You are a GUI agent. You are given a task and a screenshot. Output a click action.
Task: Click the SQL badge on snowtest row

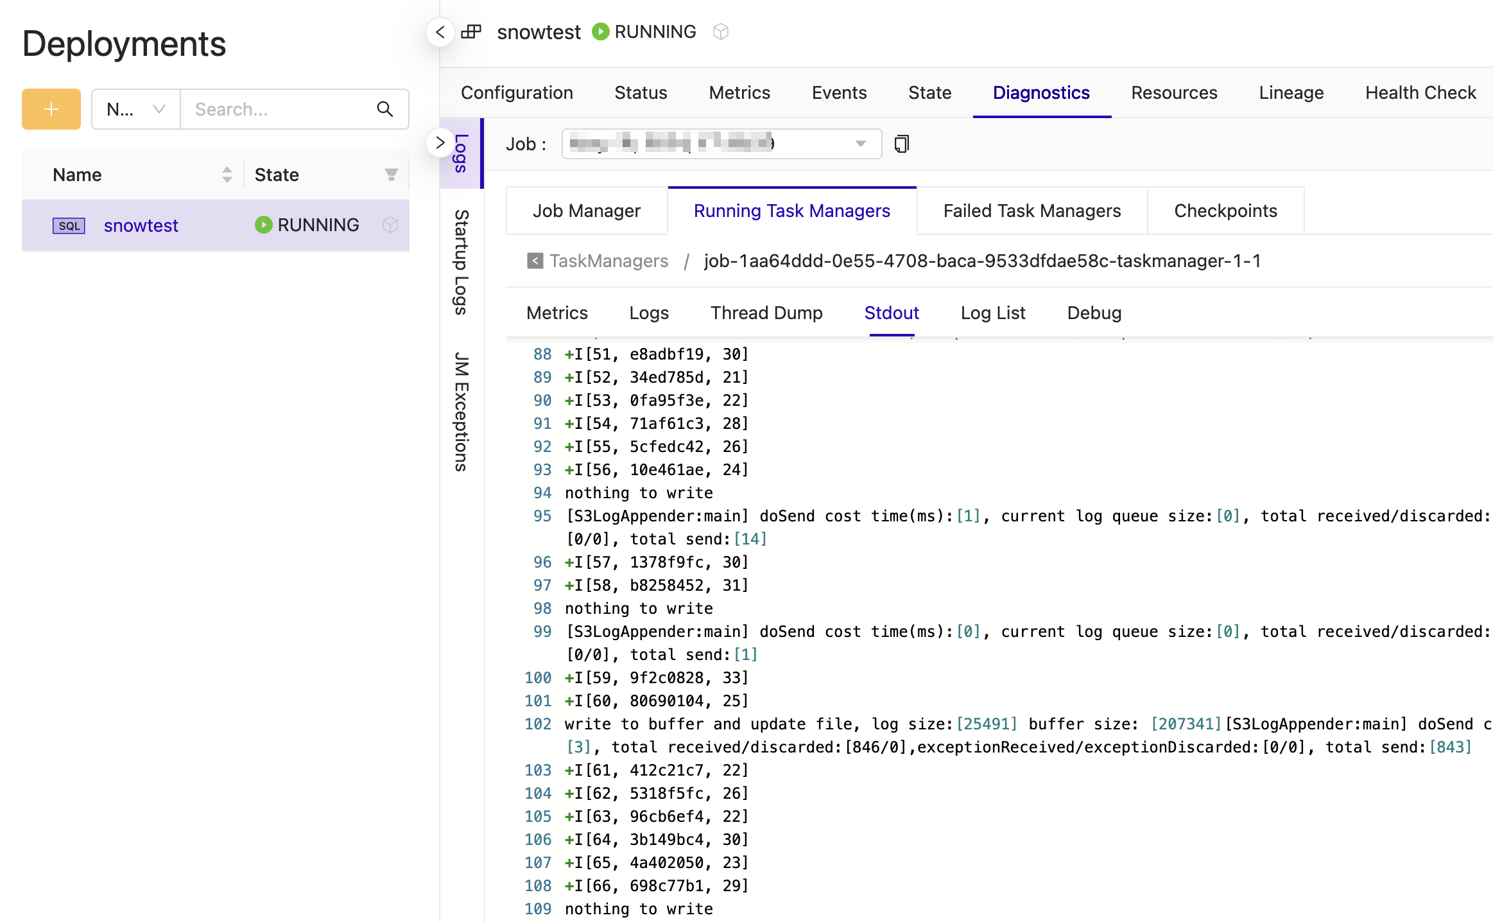[69, 226]
